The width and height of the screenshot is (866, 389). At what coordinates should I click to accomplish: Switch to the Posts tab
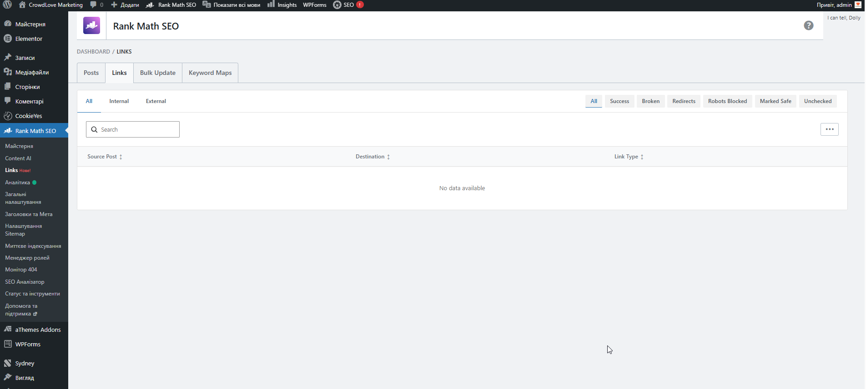[x=91, y=73]
